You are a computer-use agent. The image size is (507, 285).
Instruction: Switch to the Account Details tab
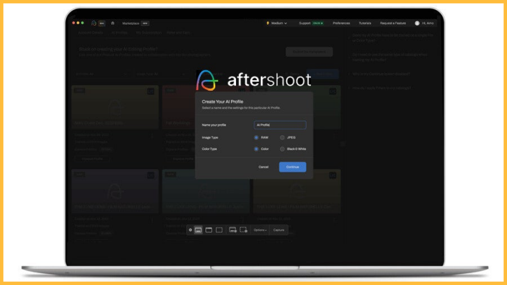click(91, 32)
